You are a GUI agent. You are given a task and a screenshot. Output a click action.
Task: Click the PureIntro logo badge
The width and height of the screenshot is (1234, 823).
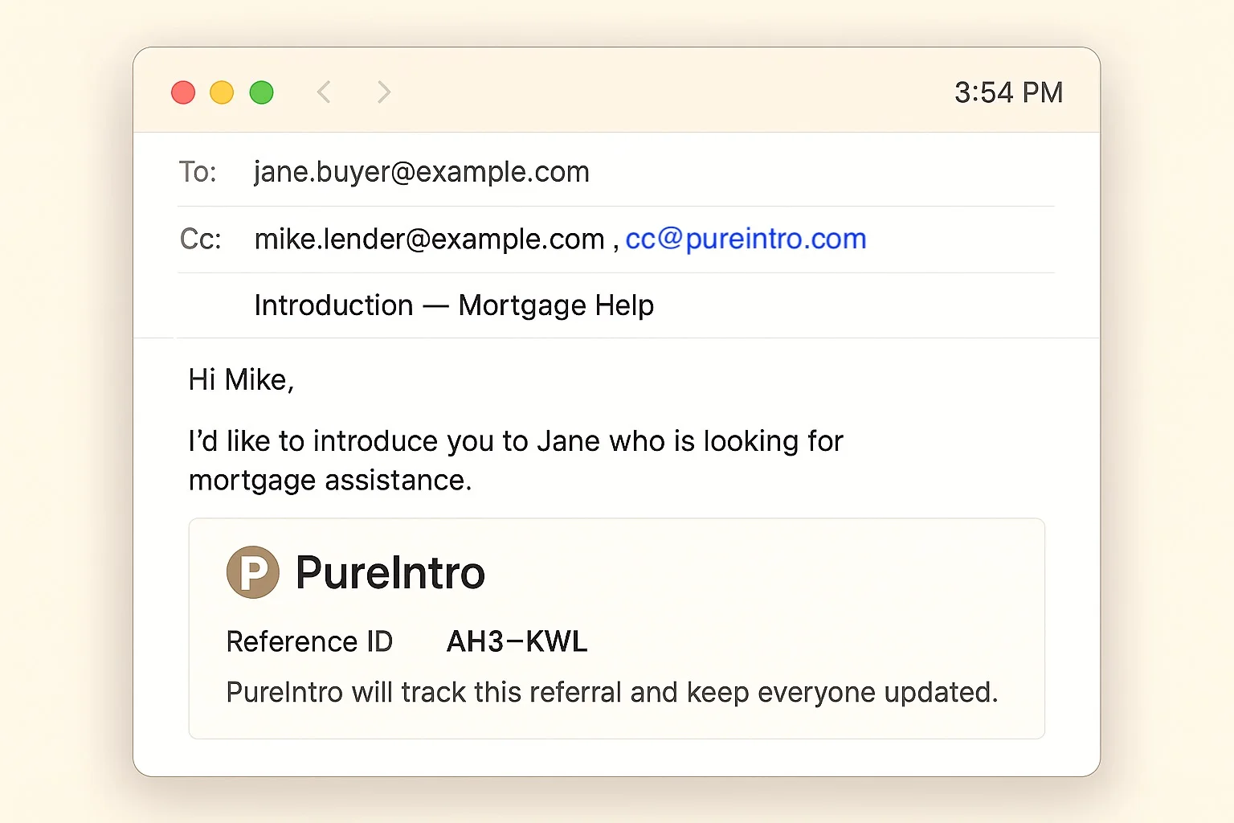click(253, 572)
